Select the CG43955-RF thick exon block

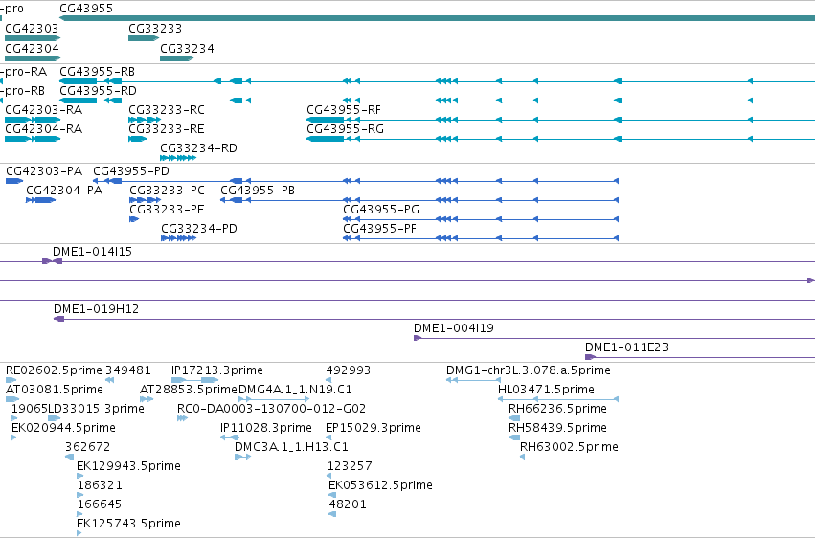[x=326, y=120]
